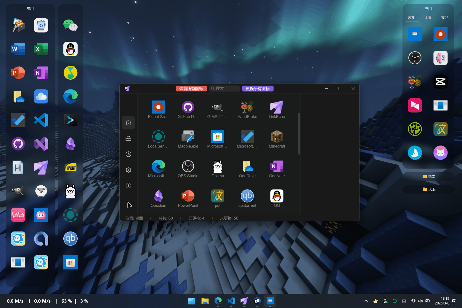462x308 pixels.
Task: Click the 恢复所有图标 red button
Action: pyautogui.click(x=191, y=89)
